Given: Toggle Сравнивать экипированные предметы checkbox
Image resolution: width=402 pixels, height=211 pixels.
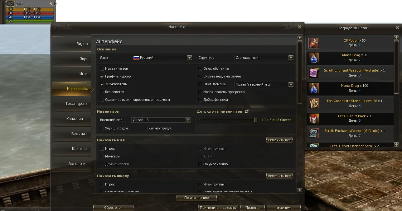Looking at the screenshot, I should click(102, 100).
